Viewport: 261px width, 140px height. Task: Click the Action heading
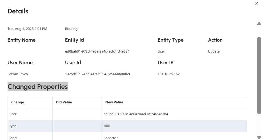pos(215,40)
